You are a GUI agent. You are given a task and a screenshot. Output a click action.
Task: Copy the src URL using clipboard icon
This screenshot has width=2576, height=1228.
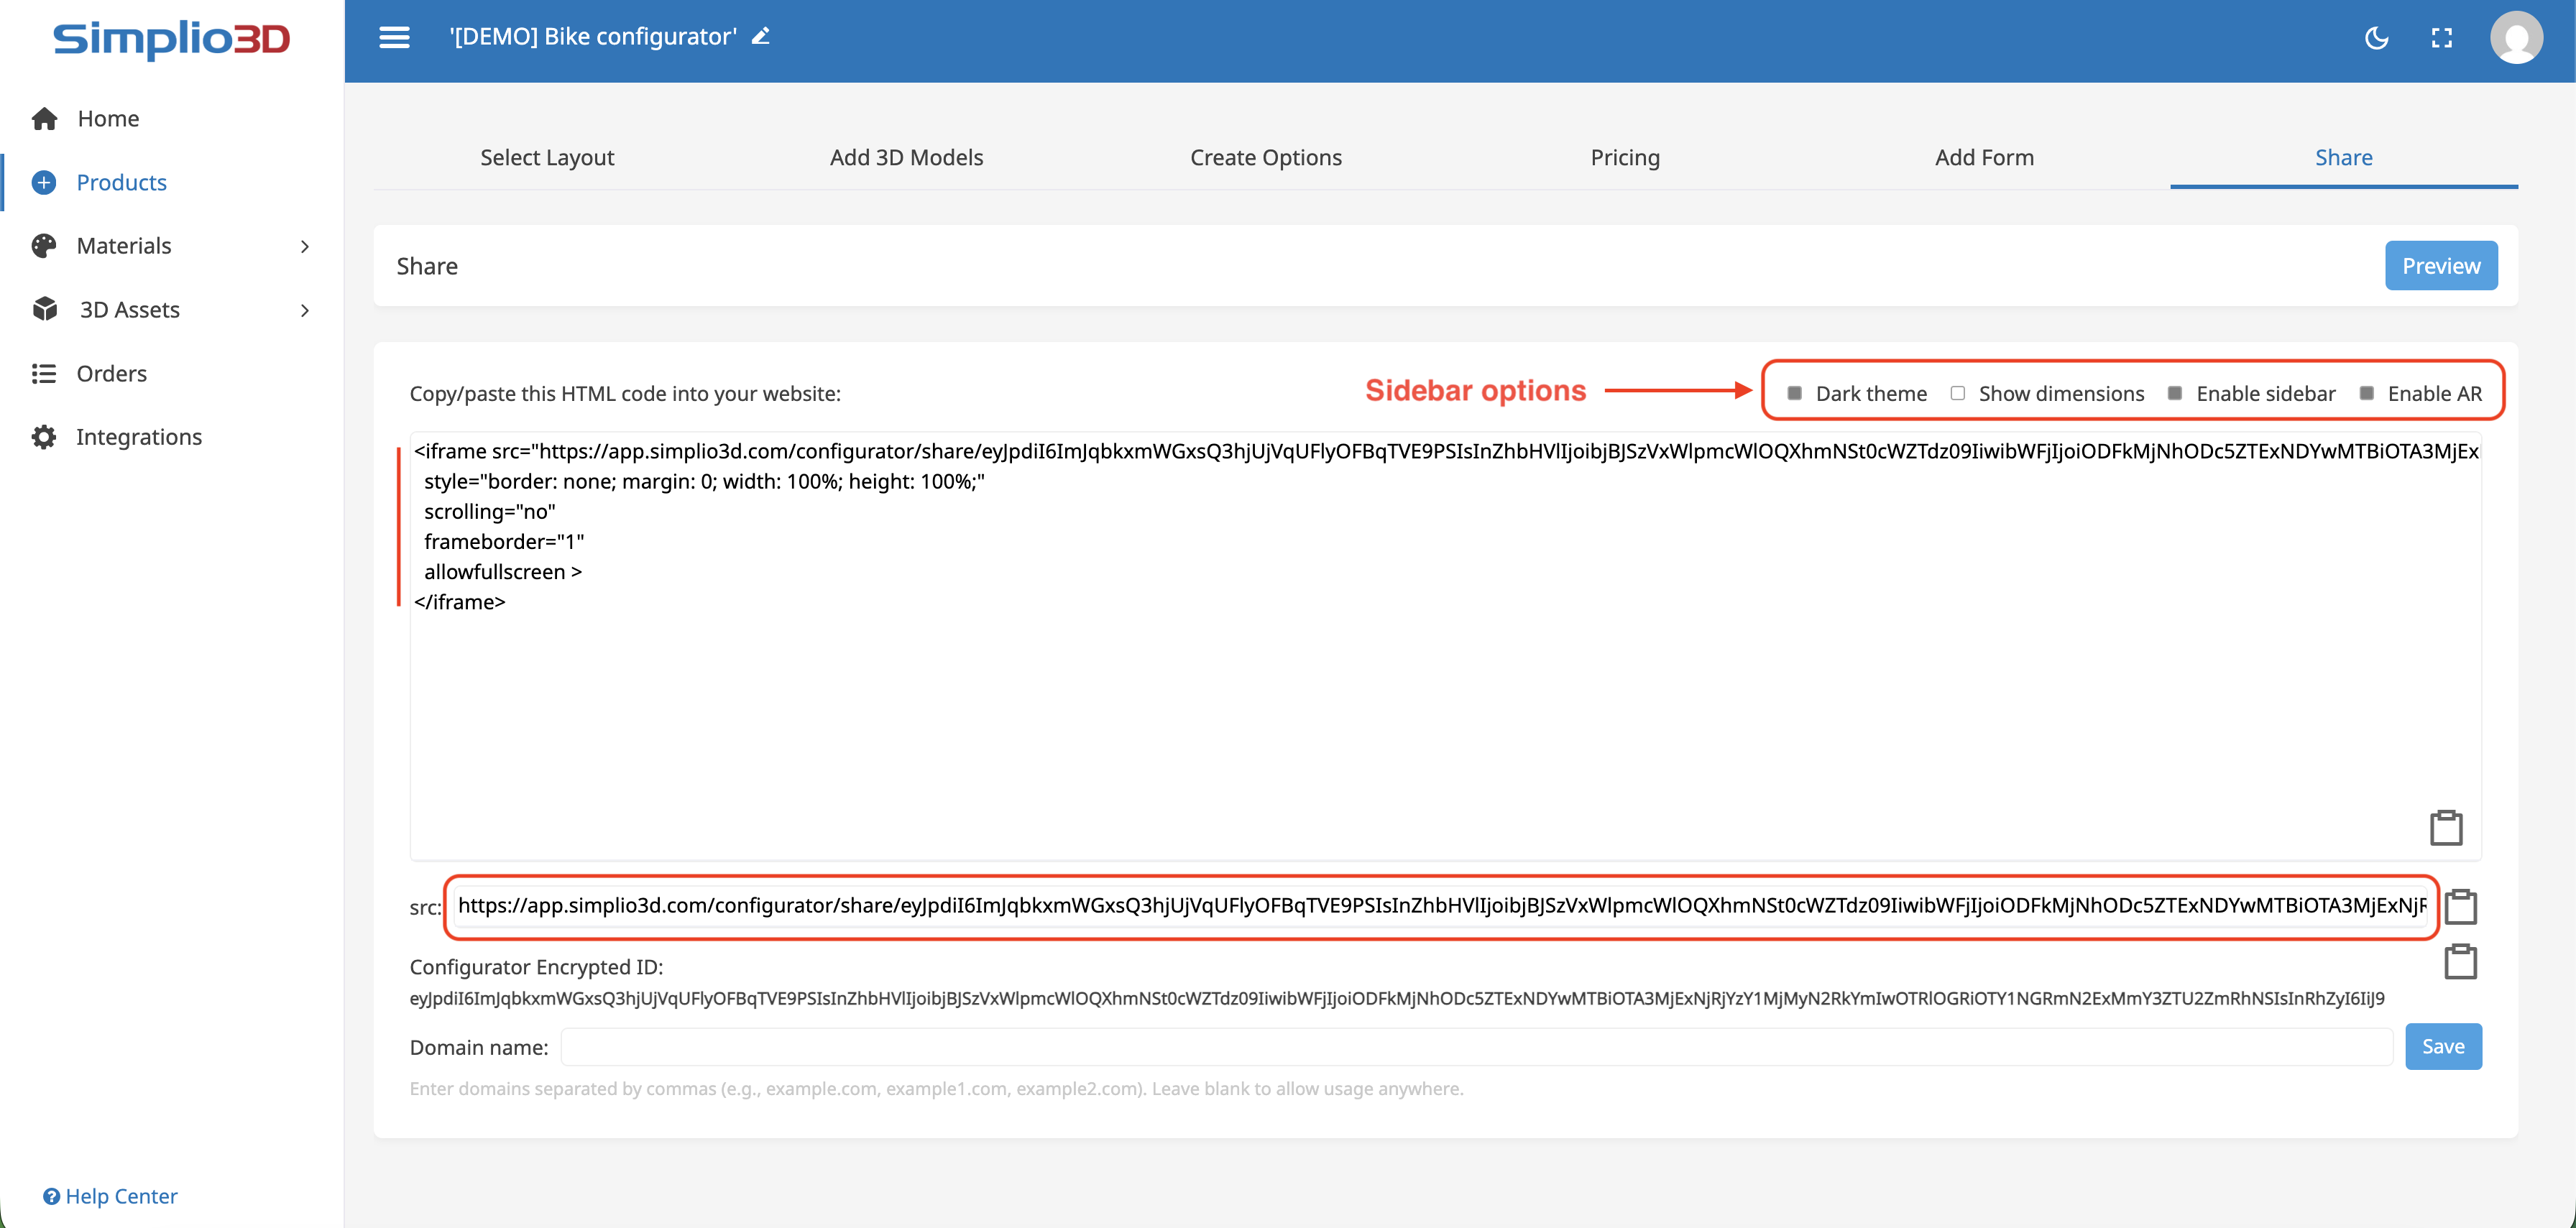2460,907
